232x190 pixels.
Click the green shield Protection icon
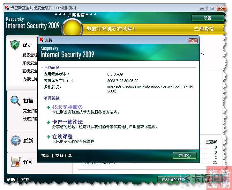pyautogui.click(x=15, y=45)
